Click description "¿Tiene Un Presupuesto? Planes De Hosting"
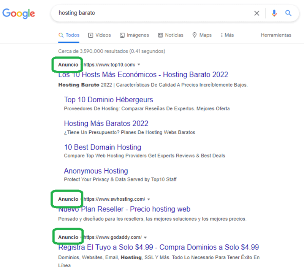304x273 pixels. tap(130, 132)
